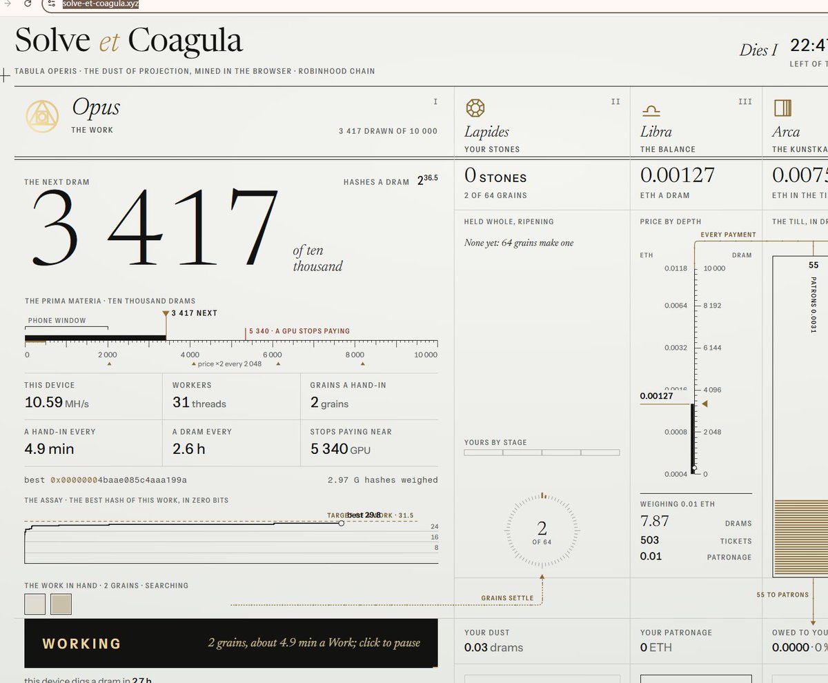The image size is (828, 683).
Task: Select the darker grain square in Work in Hand
Action: click(61, 604)
